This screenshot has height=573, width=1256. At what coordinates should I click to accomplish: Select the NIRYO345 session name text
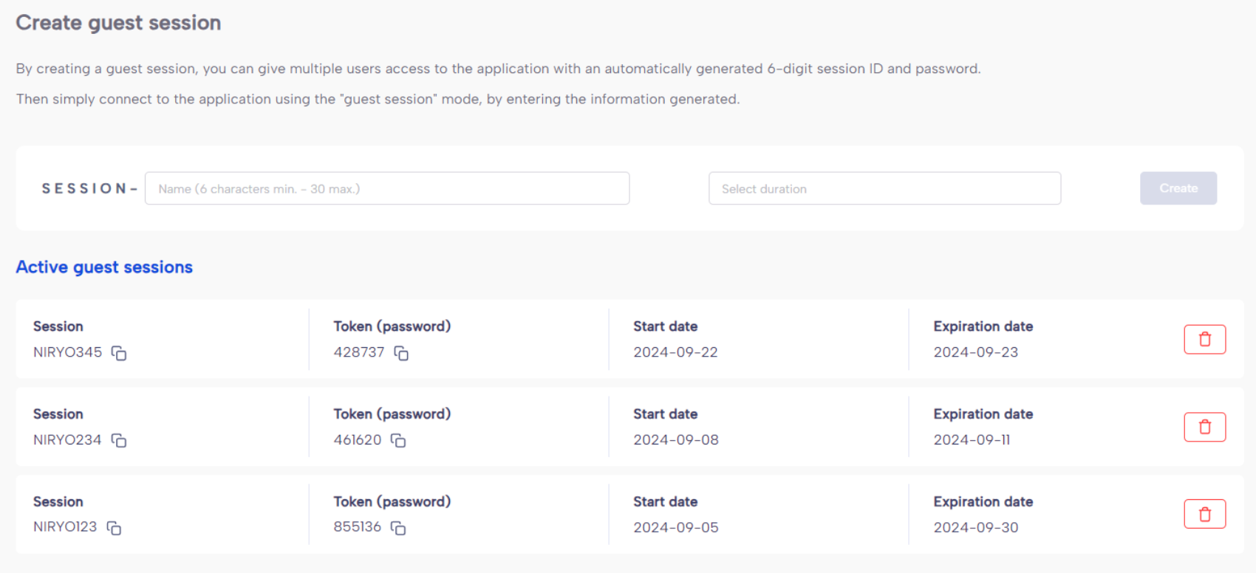[67, 352]
